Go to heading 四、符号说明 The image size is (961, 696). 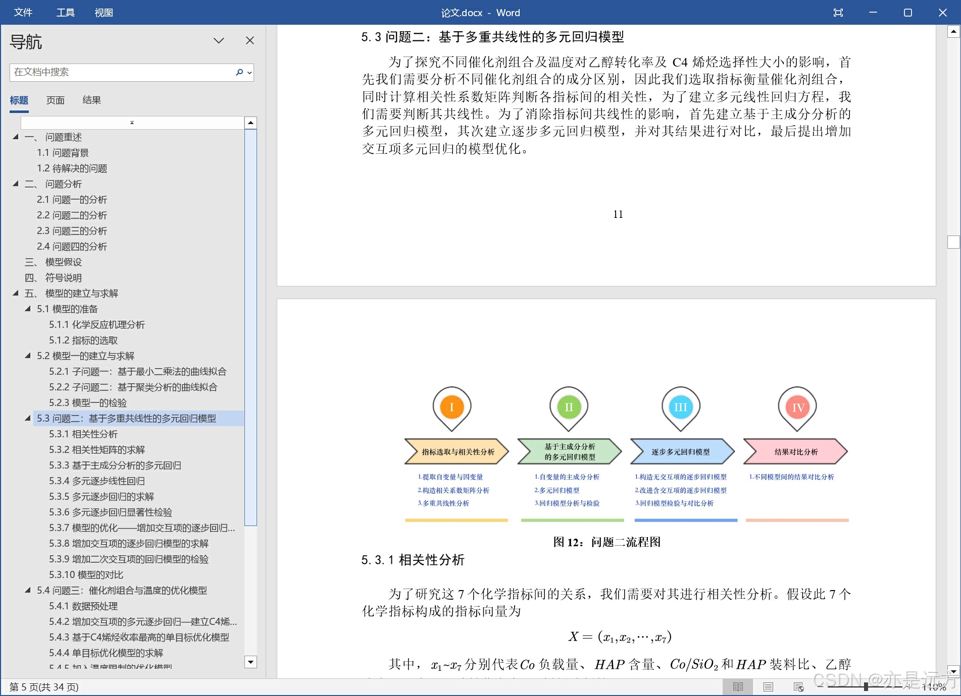[53, 277]
